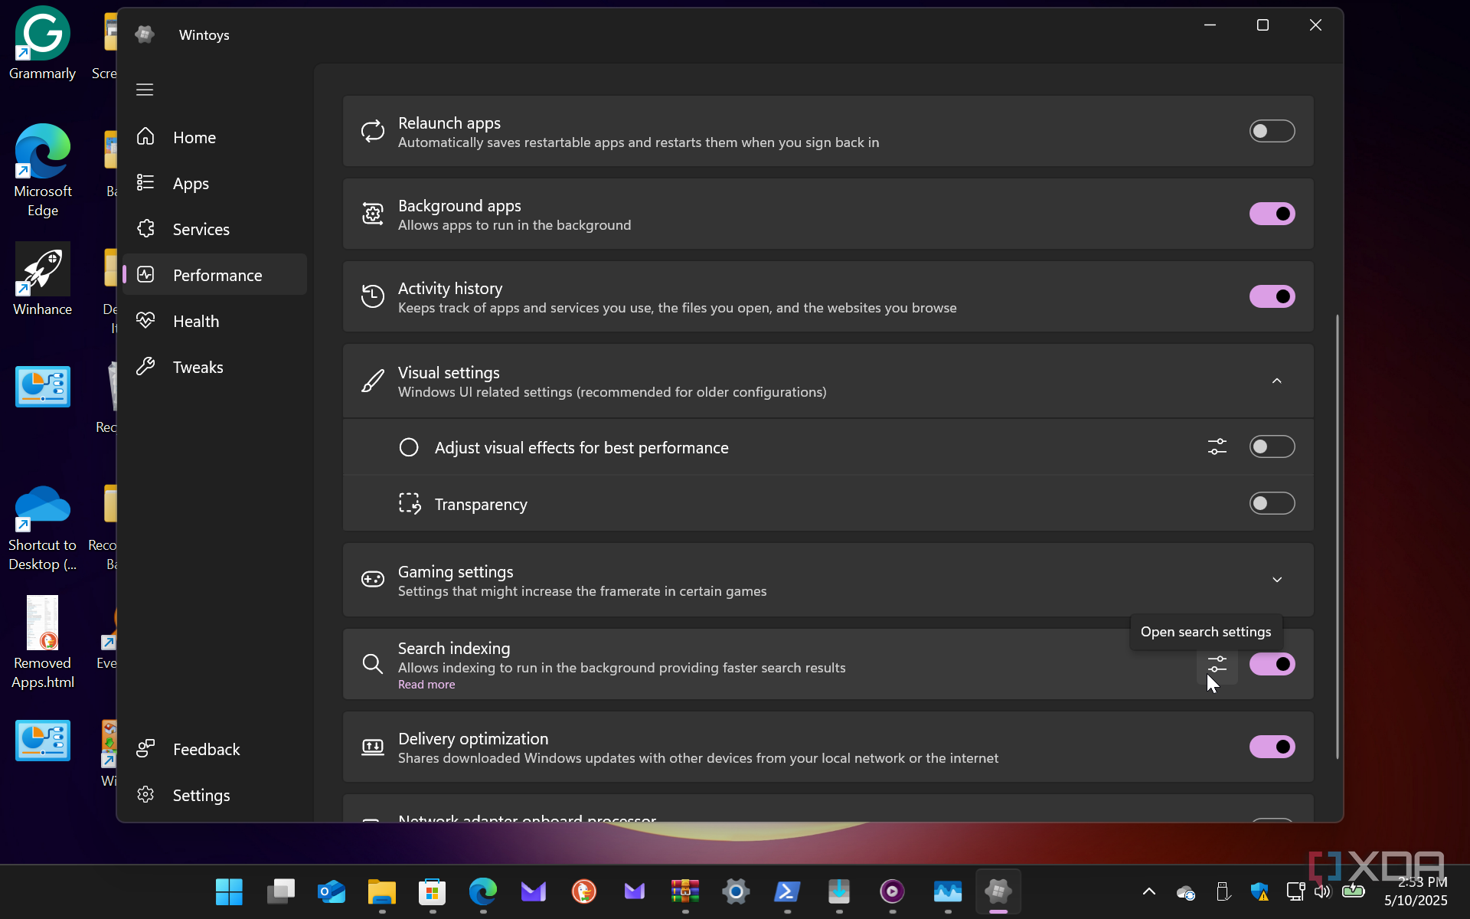Select the Grammarly desktop icon
Viewport: 1470px width, 919px height.
click(x=43, y=44)
